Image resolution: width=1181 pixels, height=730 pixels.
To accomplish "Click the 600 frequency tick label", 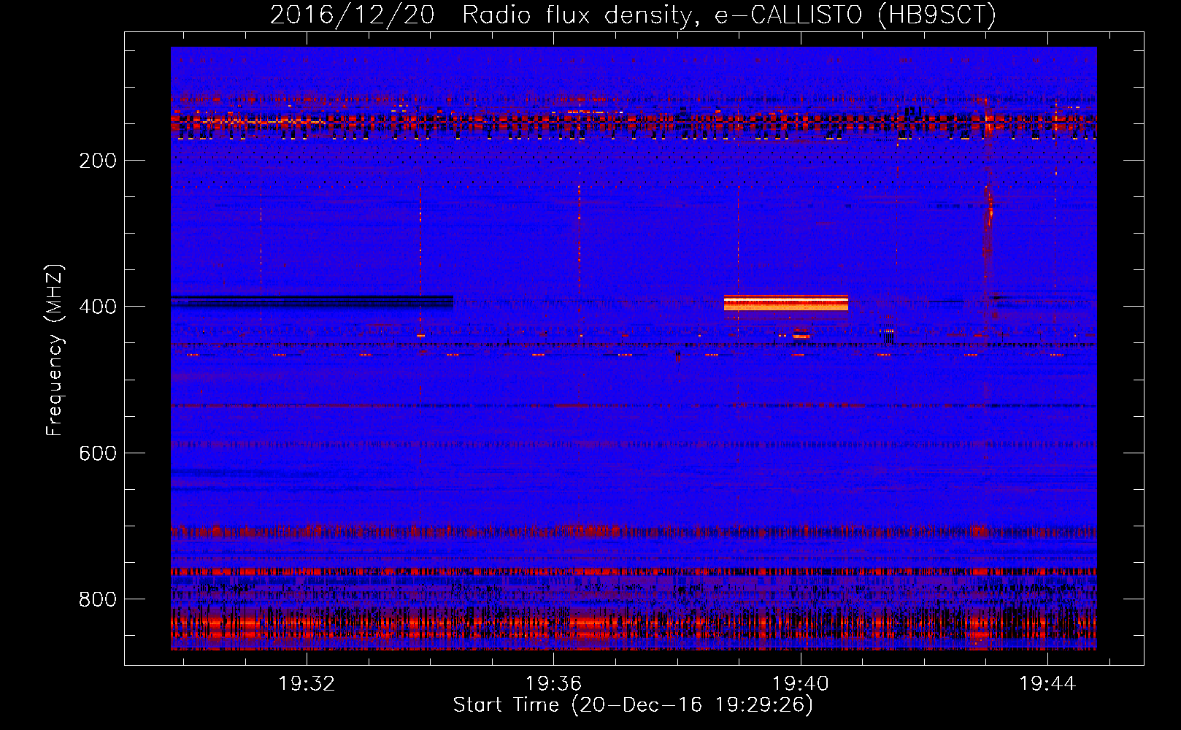I will 98,453.
